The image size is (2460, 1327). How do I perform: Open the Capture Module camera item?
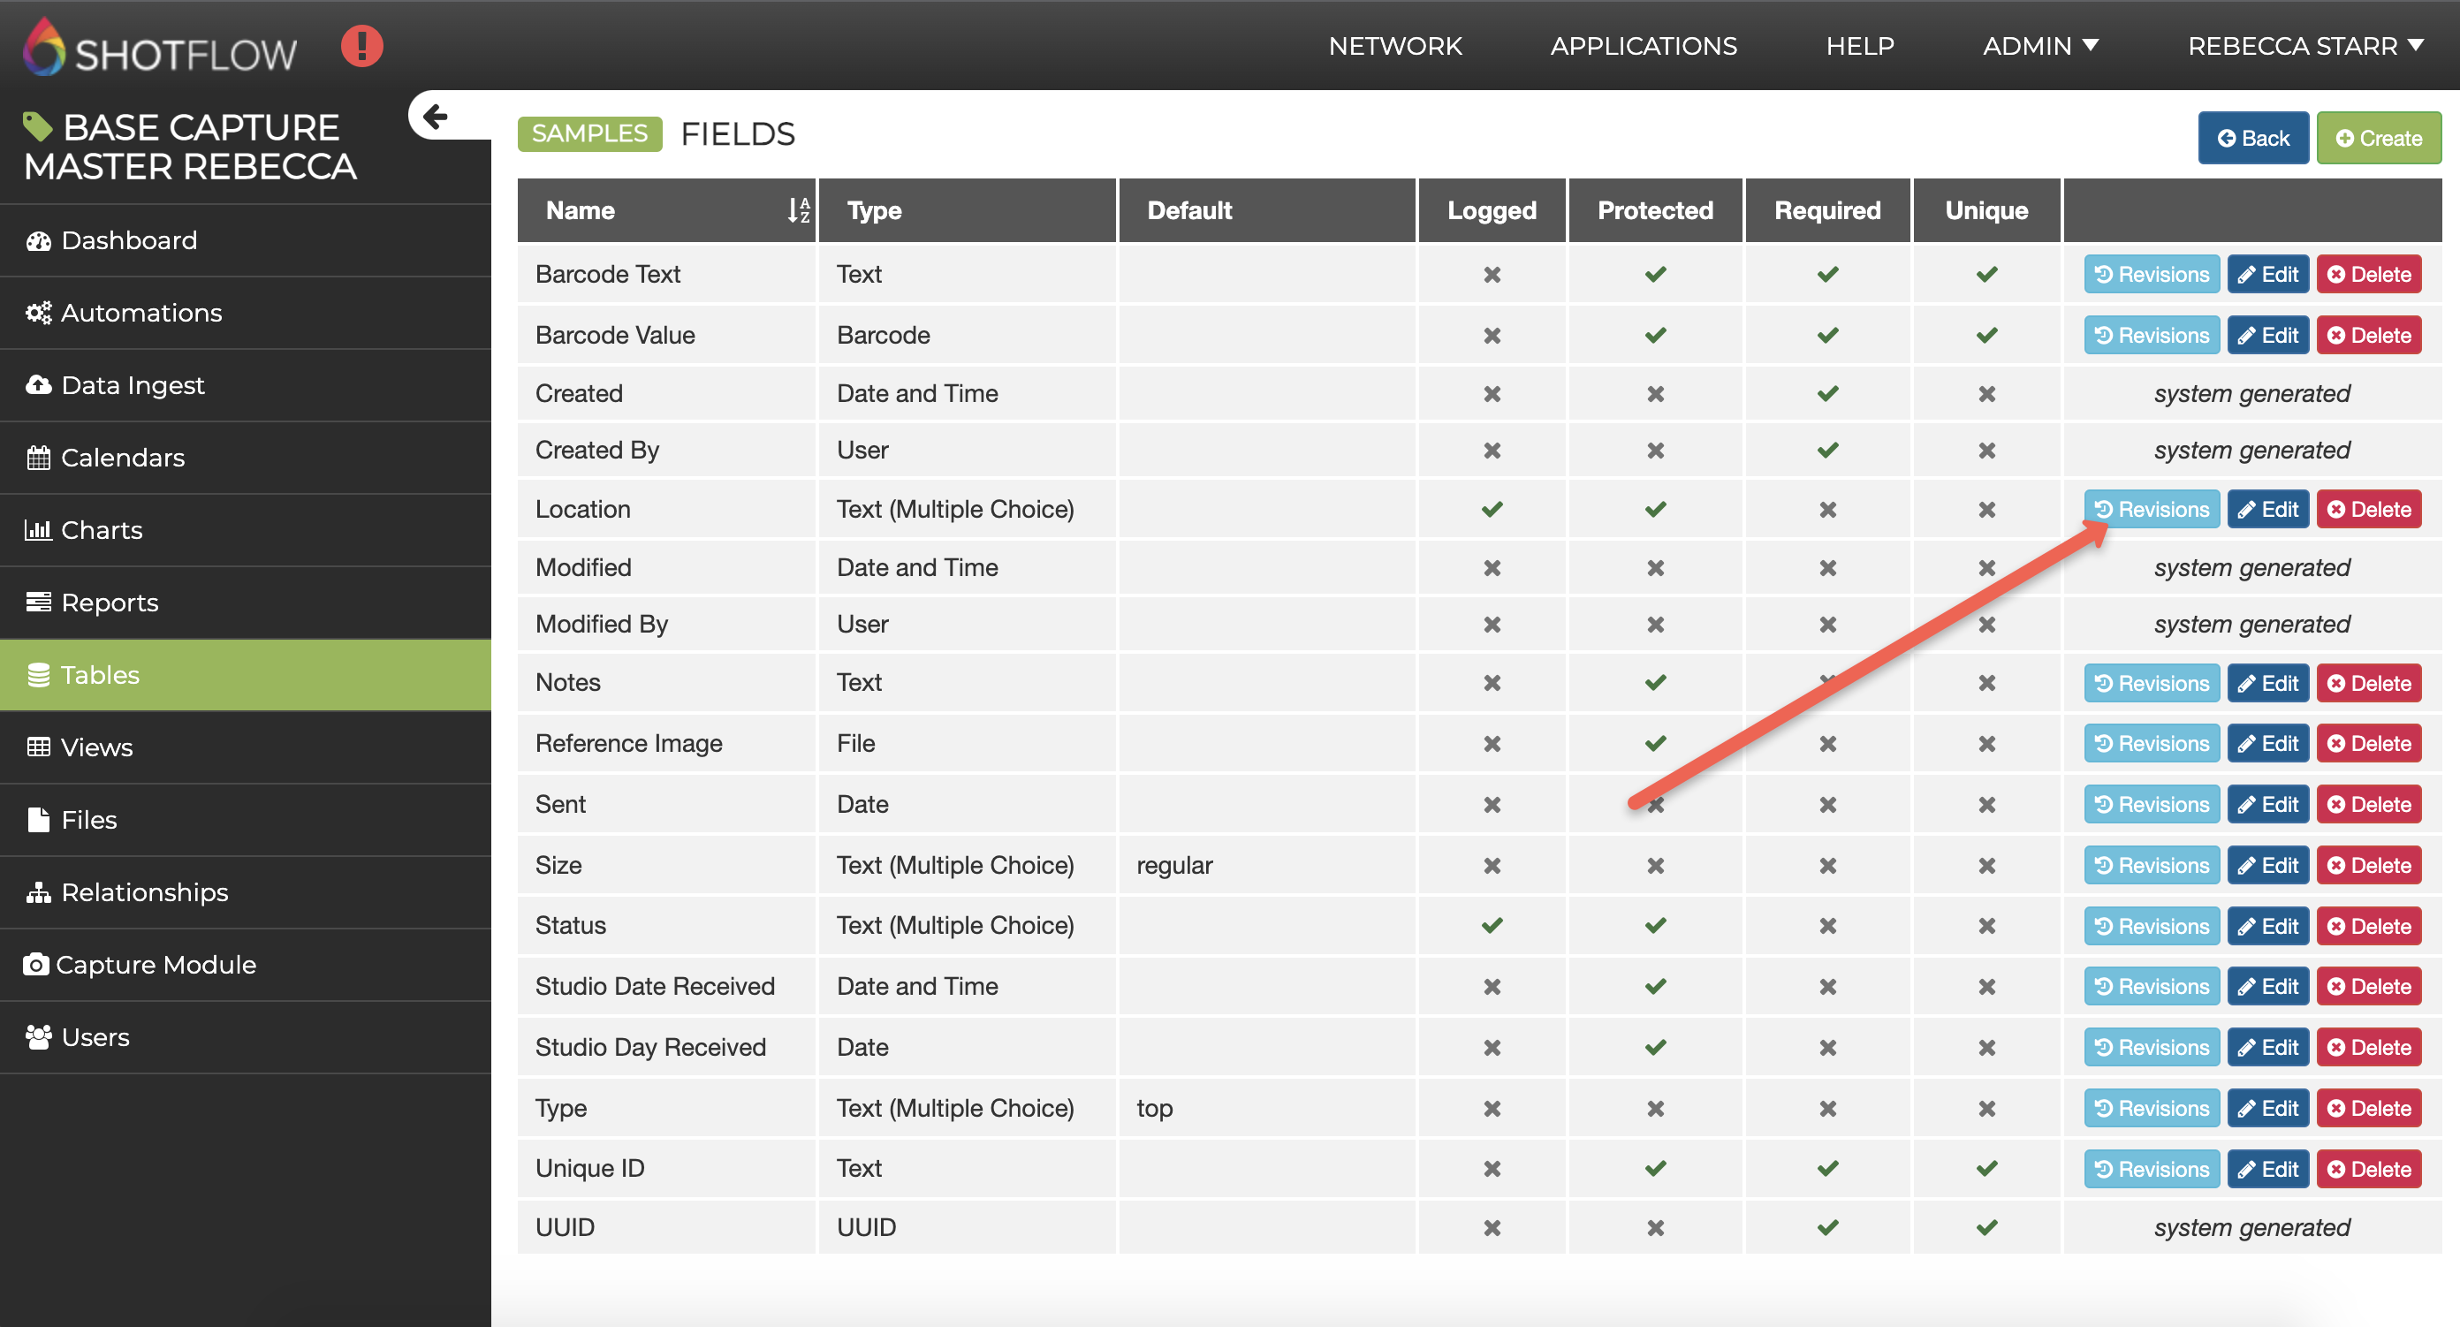coord(155,965)
